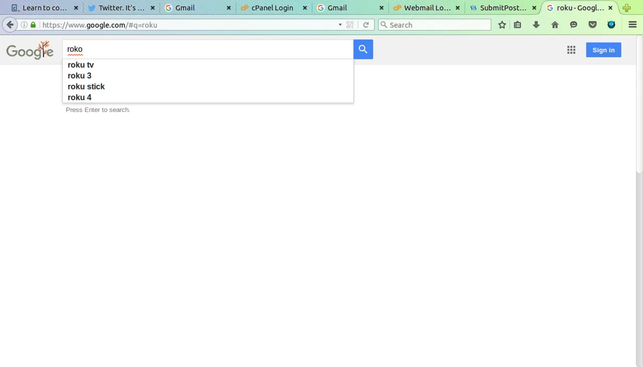Switch to the 'Learn to co...' tab
The height and width of the screenshot is (367, 643).
[44, 8]
